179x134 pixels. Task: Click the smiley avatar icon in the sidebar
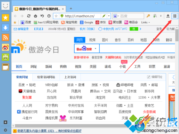tap(5, 6)
